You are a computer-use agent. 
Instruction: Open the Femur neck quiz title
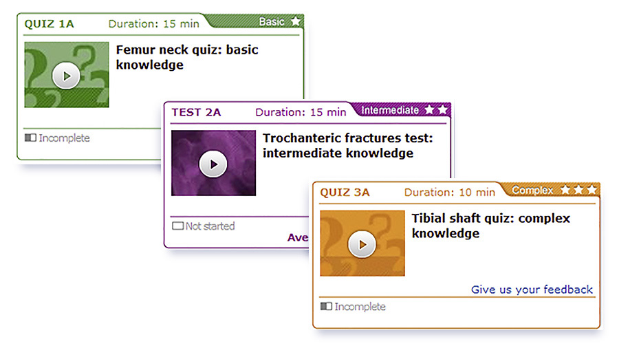[186, 57]
